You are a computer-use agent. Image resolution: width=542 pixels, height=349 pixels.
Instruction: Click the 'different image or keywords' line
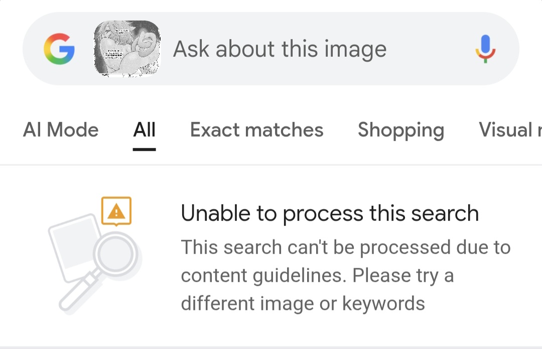click(x=303, y=303)
